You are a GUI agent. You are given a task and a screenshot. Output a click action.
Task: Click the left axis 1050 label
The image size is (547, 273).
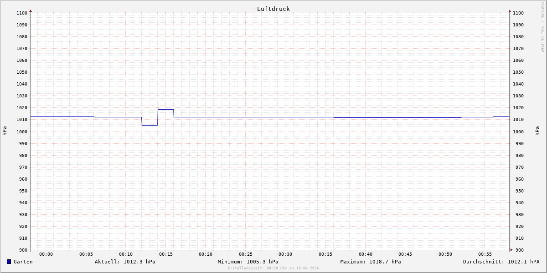click(x=22, y=72)
